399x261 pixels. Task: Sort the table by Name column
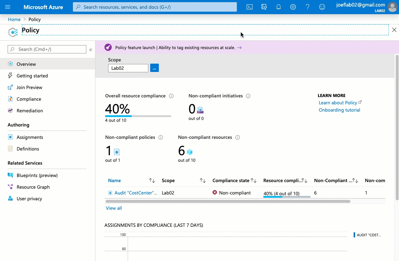pyautogui.click(x=152, y=181)
